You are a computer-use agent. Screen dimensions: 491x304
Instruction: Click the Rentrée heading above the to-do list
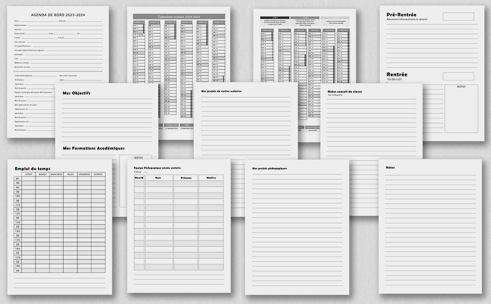[397, 74]
